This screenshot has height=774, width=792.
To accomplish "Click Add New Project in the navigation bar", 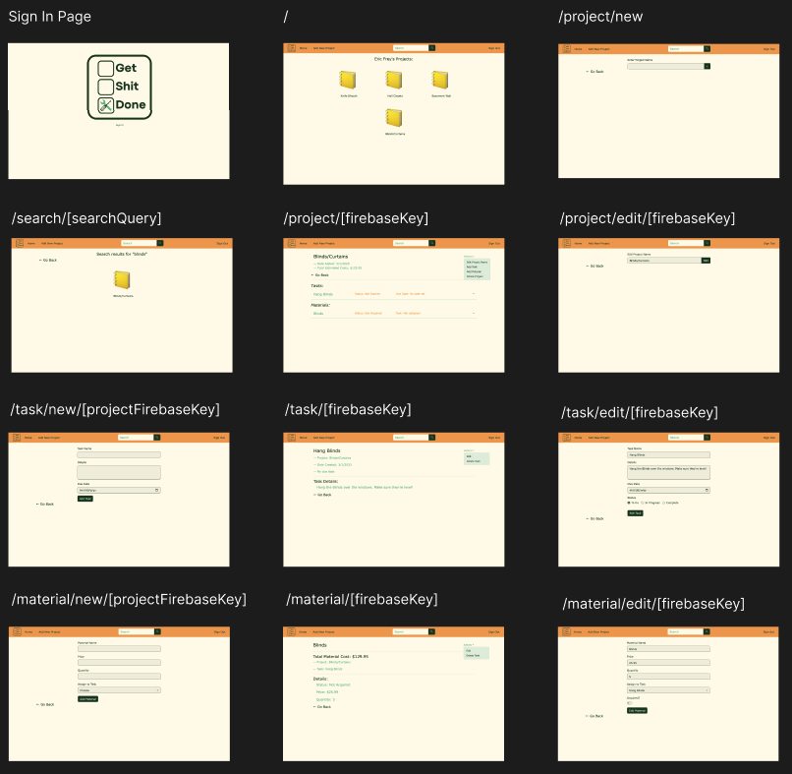I will click(323, 48).
